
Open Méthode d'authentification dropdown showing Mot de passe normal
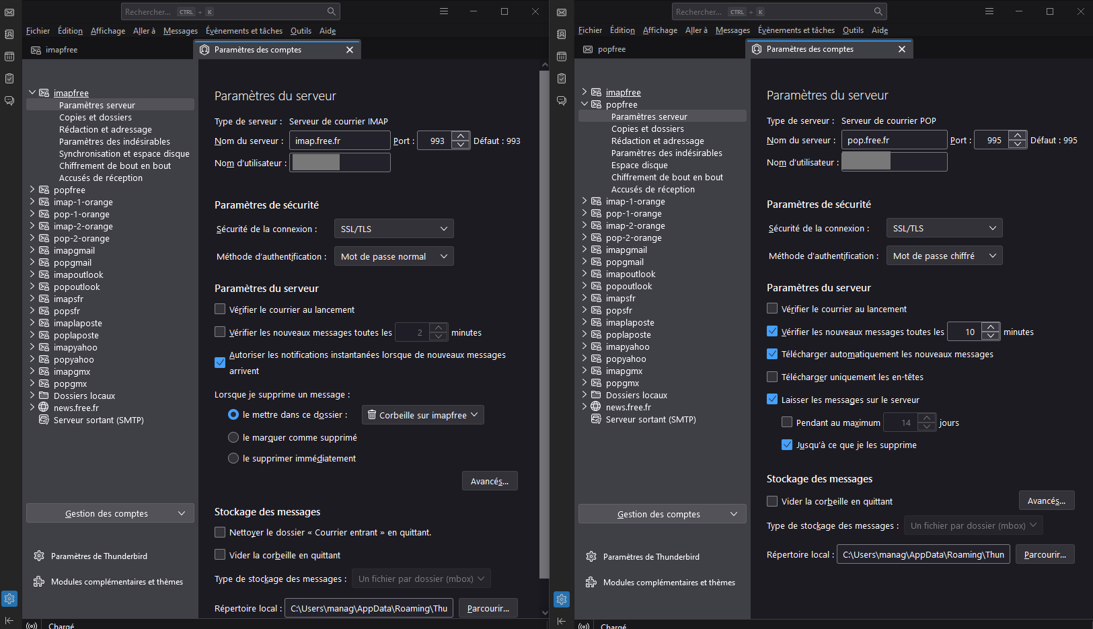393,256
